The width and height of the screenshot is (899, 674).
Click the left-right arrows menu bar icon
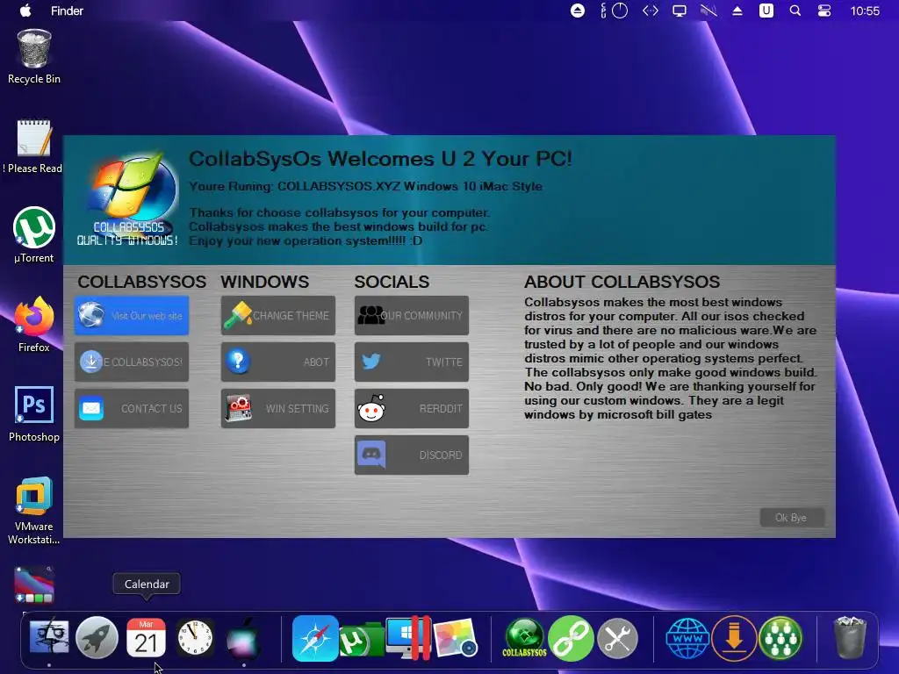coord(651,11)
